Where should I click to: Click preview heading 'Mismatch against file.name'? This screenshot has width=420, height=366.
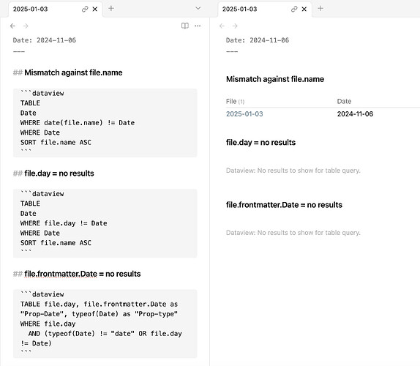[275, 79]
